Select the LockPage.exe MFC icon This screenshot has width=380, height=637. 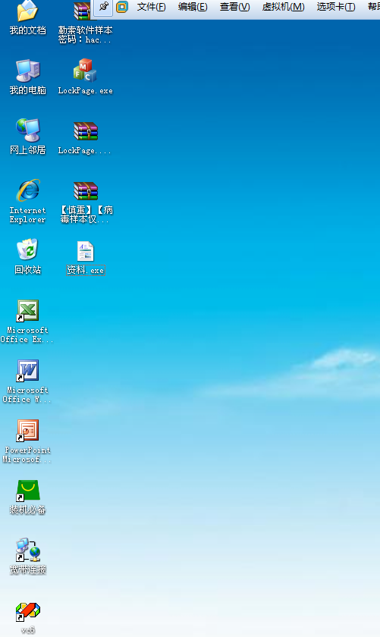[x=86, y=71]
